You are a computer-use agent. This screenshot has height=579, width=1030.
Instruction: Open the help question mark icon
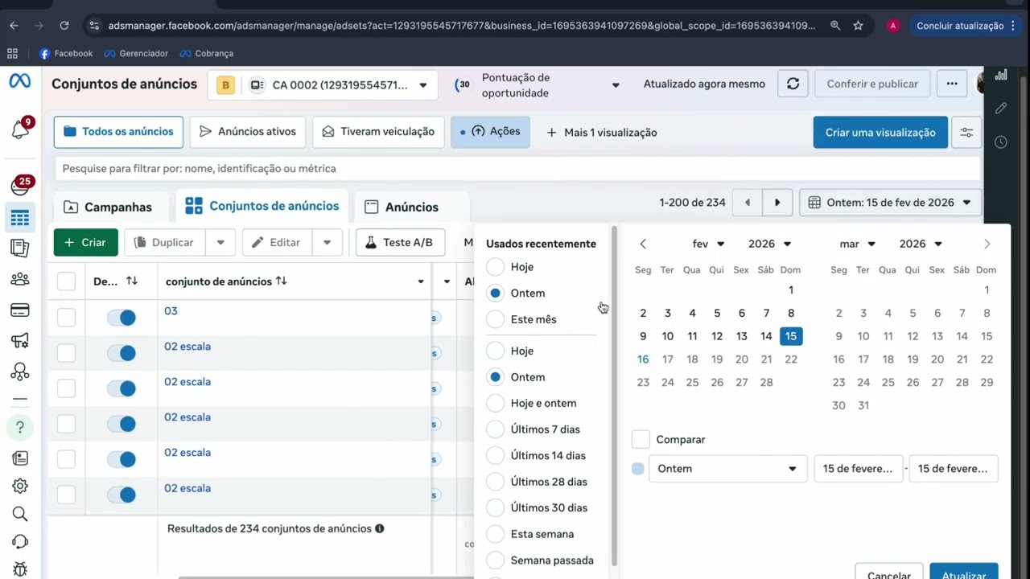pos(20,427)
